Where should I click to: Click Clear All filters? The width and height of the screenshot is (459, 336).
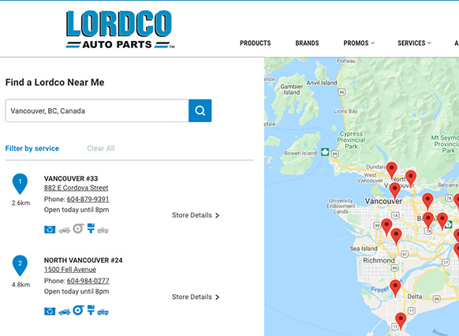pyautogui.click(x=101, y=148)
